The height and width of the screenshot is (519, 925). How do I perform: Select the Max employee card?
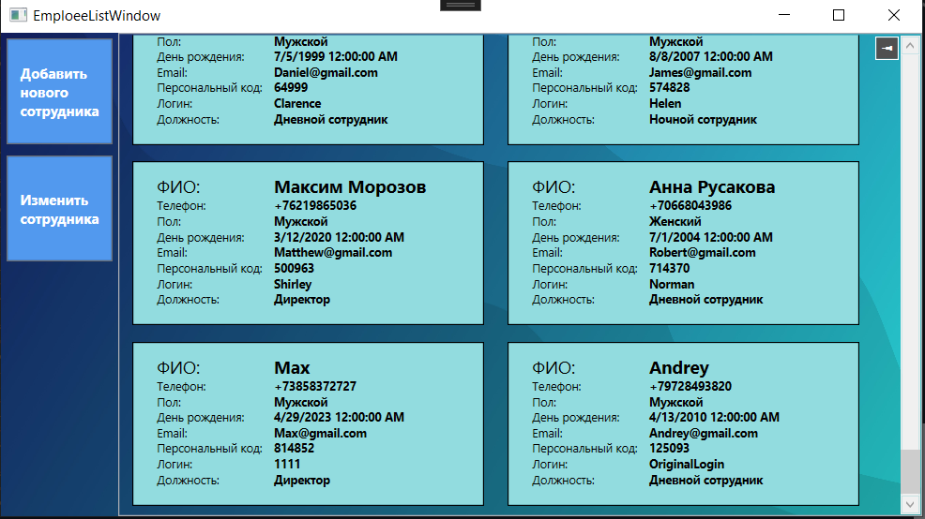tap(308, 423)
